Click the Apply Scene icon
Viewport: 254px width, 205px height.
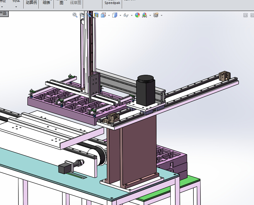[x=144, y=15]
